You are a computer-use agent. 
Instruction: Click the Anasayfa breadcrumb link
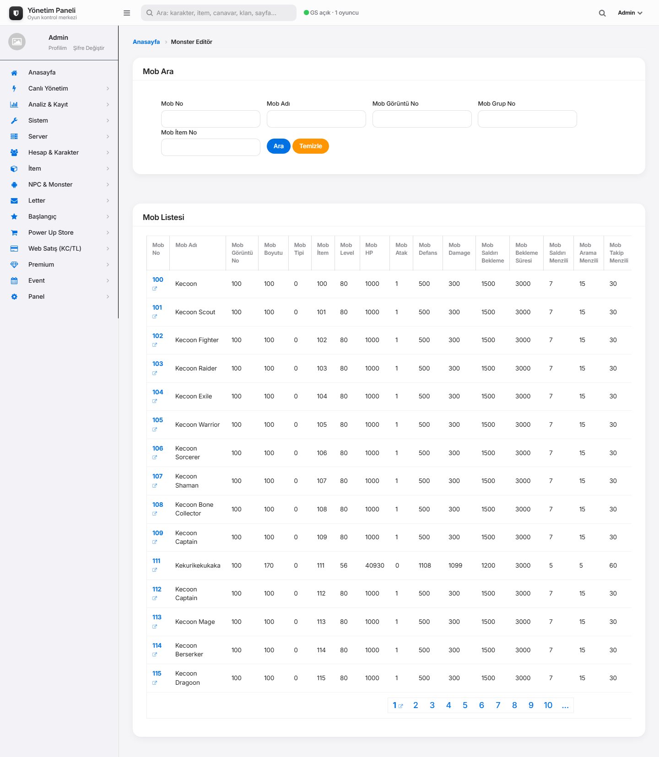(146, 42)
